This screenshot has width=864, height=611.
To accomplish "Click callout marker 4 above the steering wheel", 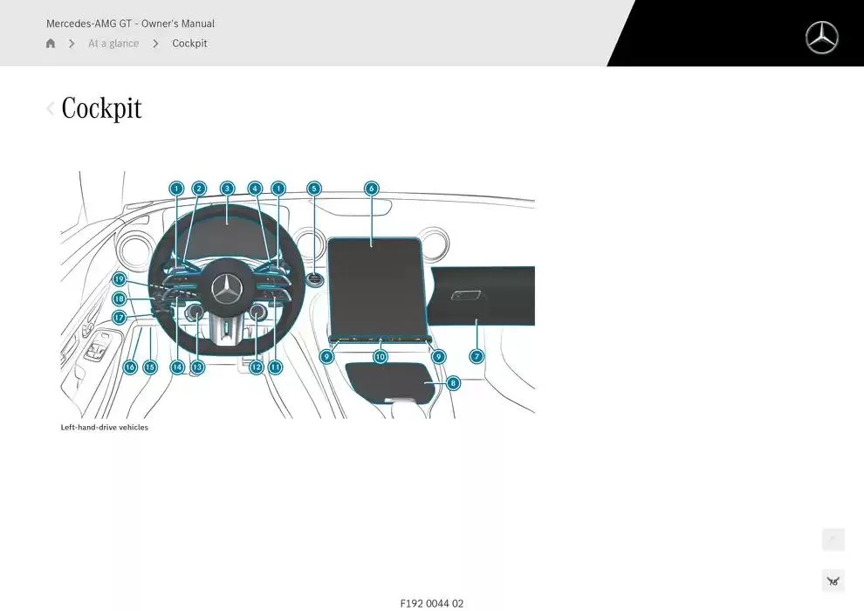I will [x=255, y=189].
